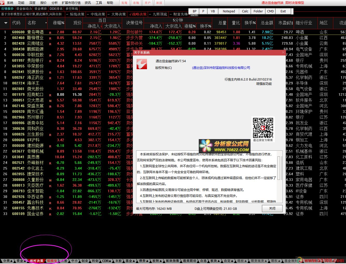Open the column menu arrow beside 代码
The width and height of the screenshot is (346, 264).
point(5,23)
